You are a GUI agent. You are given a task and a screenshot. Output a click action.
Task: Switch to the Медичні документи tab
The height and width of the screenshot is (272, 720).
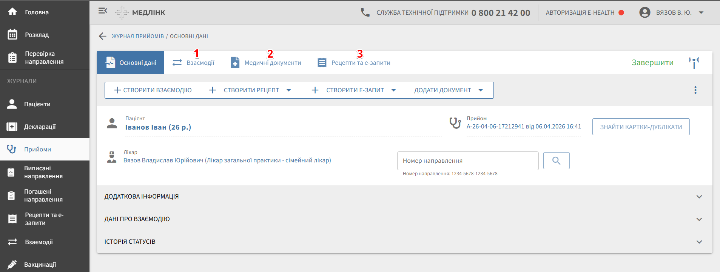coord(266,63)
